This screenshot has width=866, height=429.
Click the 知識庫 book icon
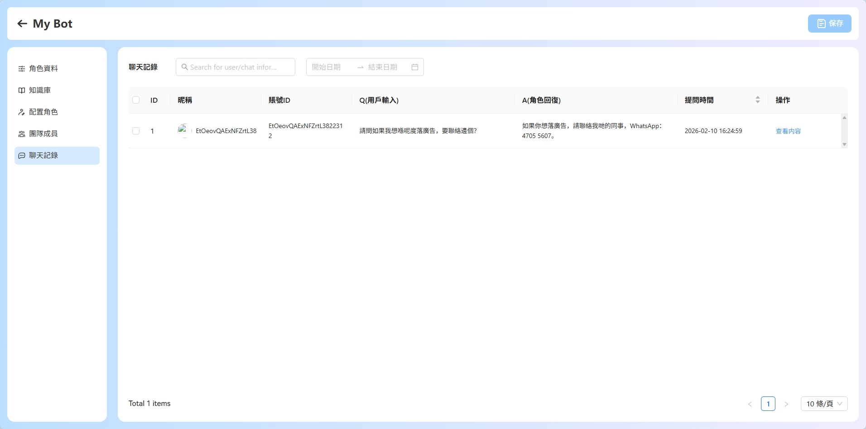pyautogui.click(x=21, y=91)
